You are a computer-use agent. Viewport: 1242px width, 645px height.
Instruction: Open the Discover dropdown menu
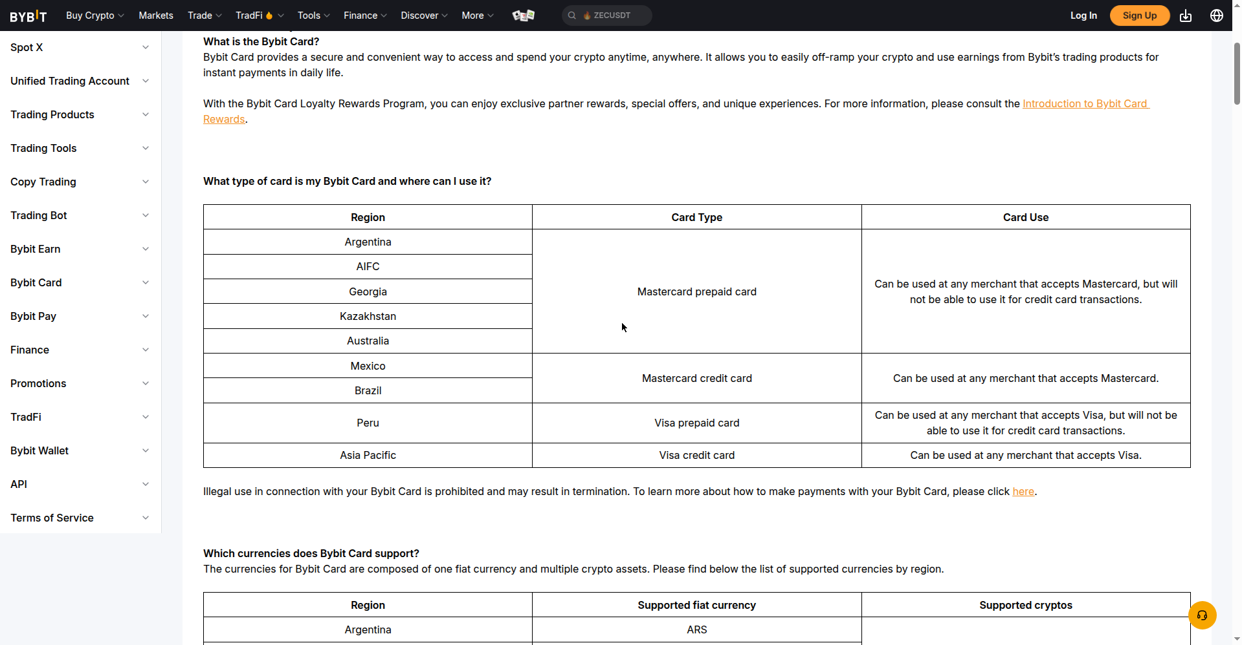click(x=424, y=16)
